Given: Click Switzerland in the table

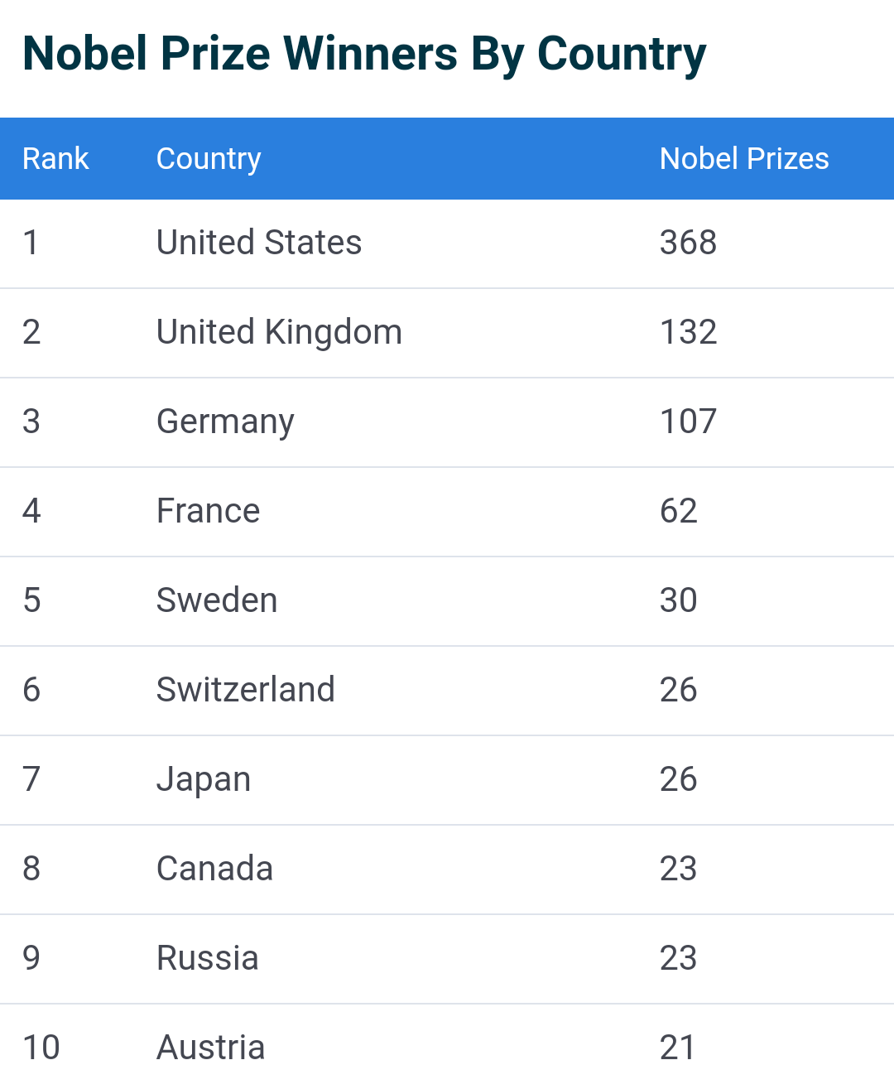Looking at the screenshot, I should click(245, 690).
